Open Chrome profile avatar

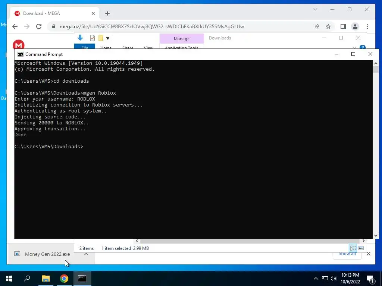pos(355,26)
